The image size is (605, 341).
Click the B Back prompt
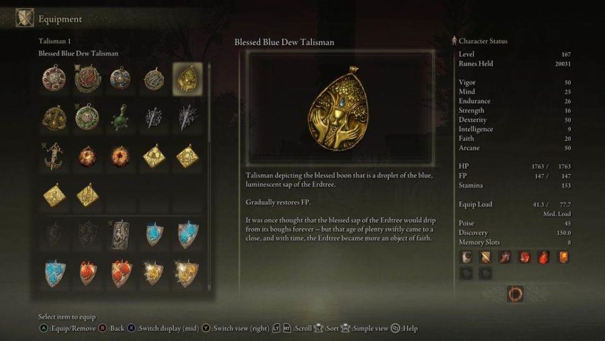[112, 328]
